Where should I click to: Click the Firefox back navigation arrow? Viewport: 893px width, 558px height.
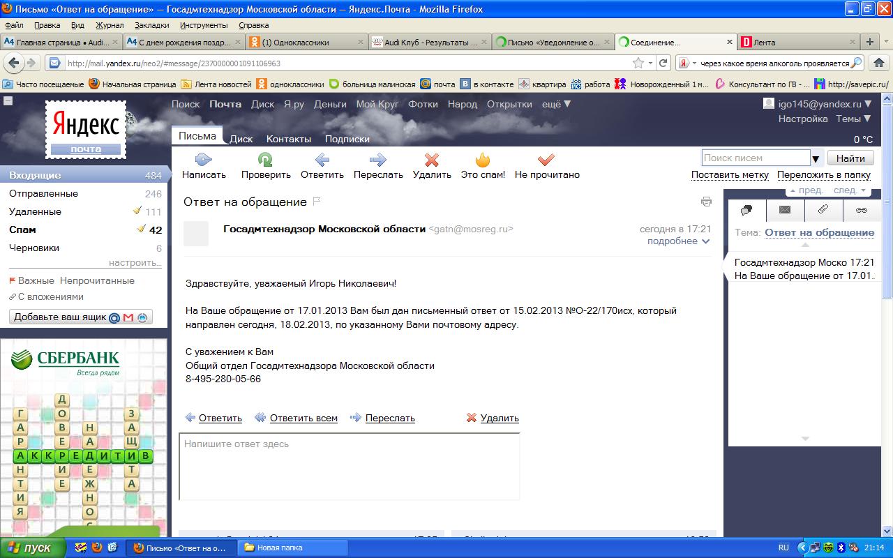pyautogui.click(x=13, y=63)
